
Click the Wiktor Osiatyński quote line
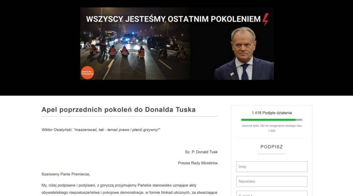pyautogui.click(x=101, y=129)
